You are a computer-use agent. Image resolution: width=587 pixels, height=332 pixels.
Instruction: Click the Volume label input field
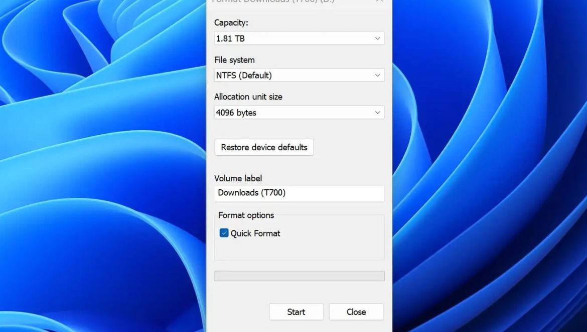tap(299, 193)
